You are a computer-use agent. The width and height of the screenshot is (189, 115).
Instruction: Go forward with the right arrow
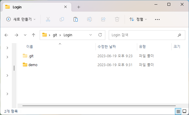coord(16,35)
